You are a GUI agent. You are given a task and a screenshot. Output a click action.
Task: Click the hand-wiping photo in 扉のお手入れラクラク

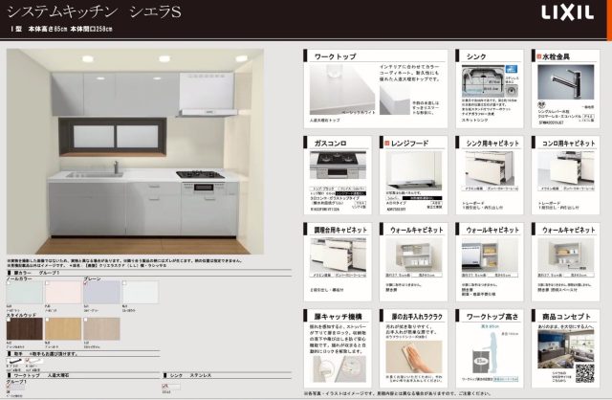(414, 357)
